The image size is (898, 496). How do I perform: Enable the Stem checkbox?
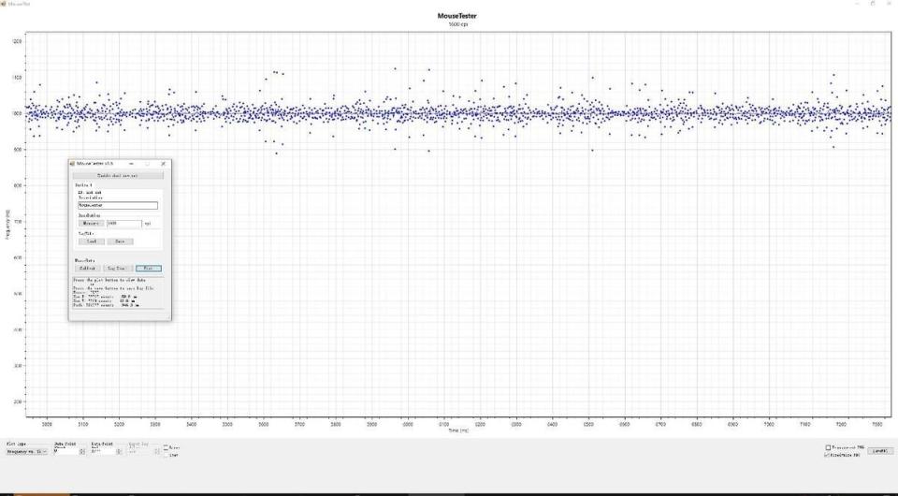tap(167, 455)
